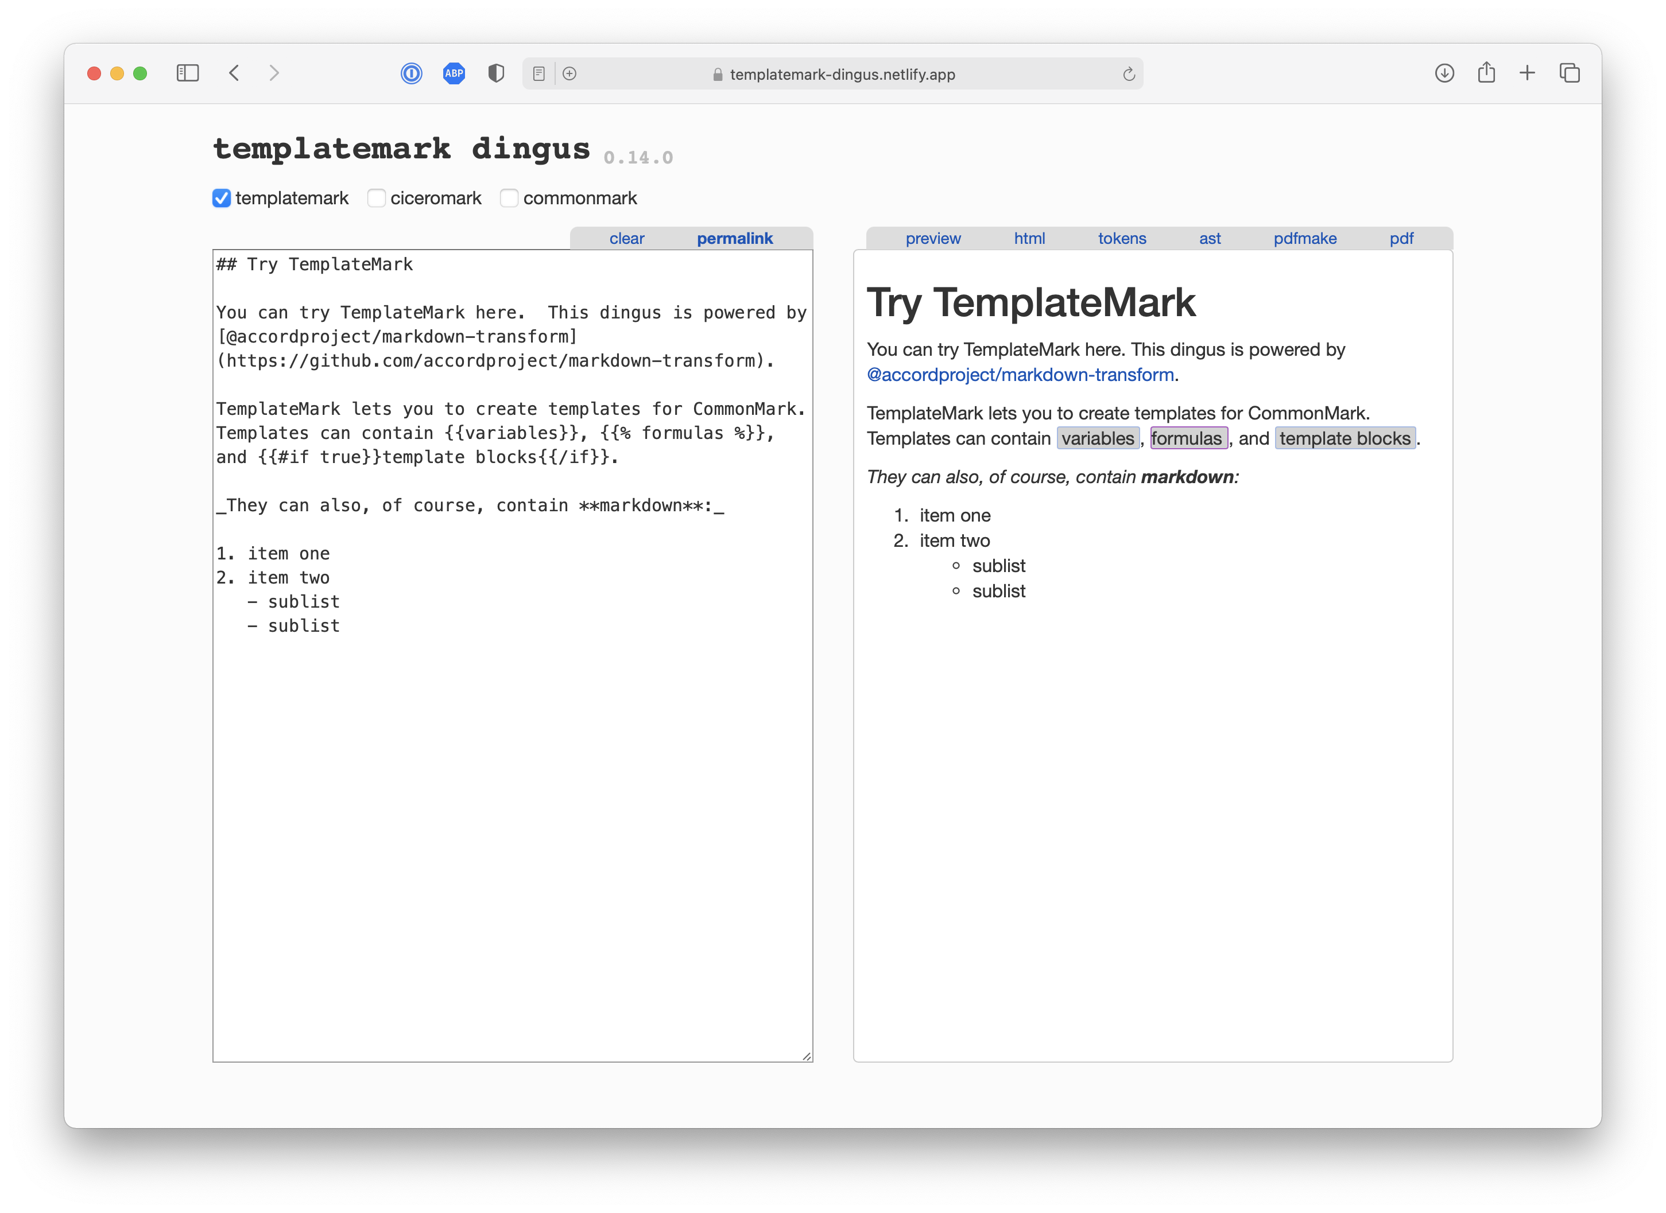
Task: Open a new tab with plus icon
Action: pos(1527,73)
